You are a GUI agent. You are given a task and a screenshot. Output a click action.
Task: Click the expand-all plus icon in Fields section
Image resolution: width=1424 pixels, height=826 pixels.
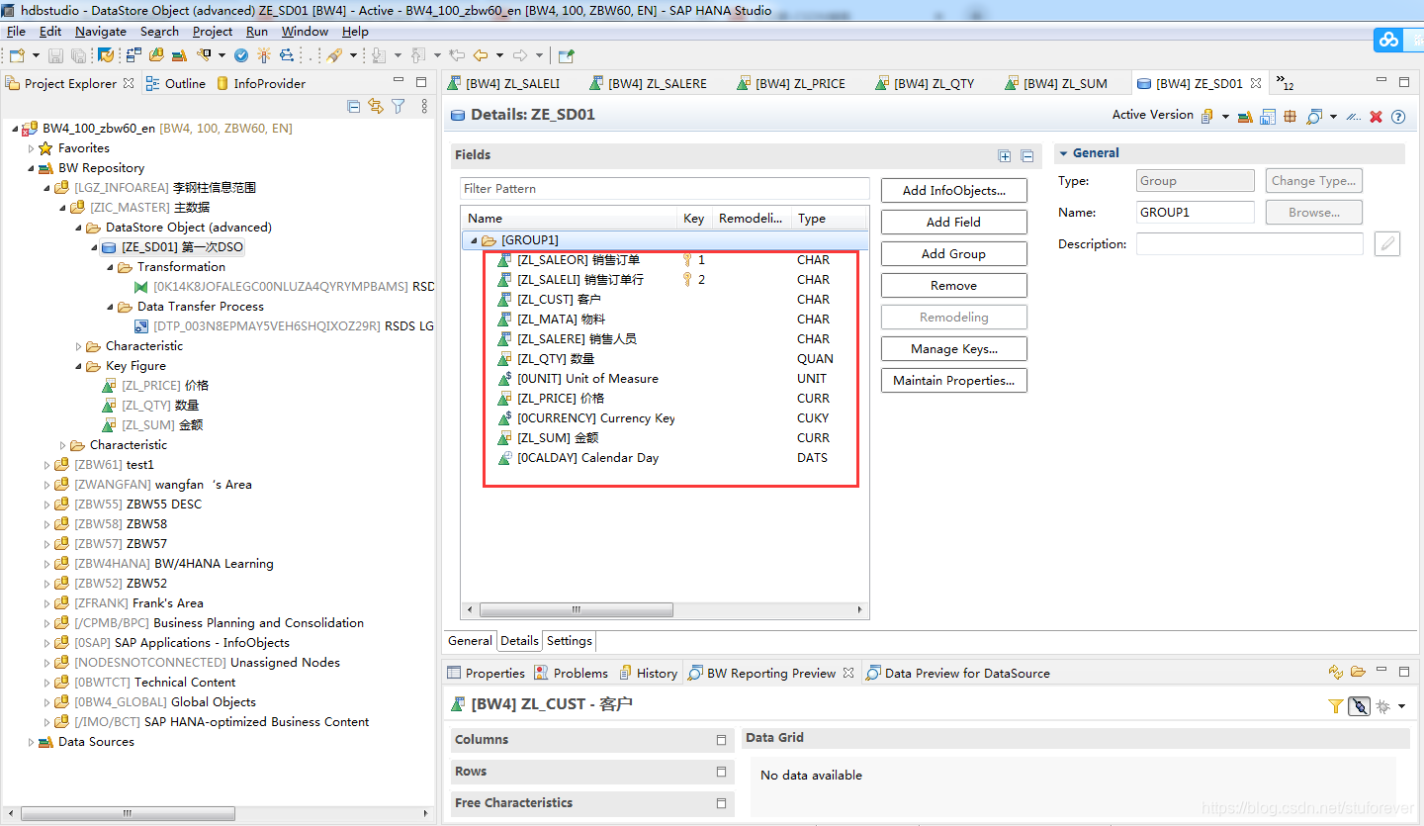coord(1005,155)
